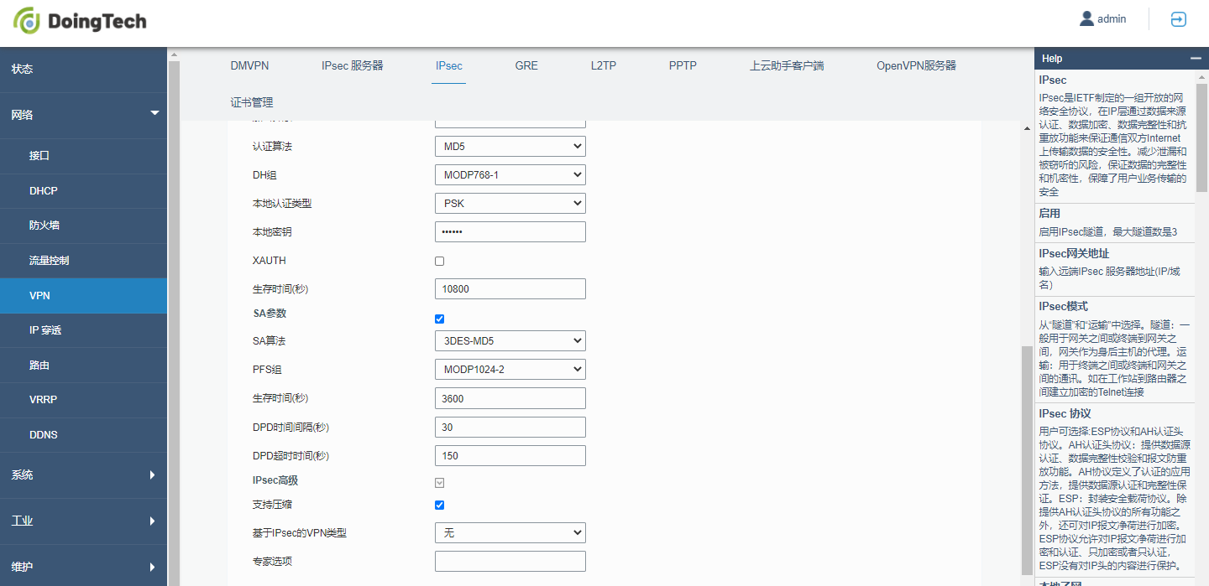Viewport: 1209px width, 586px height.
Task: Click the IPsec网关地址 help heading
Action: click(x=1074, y=253)
